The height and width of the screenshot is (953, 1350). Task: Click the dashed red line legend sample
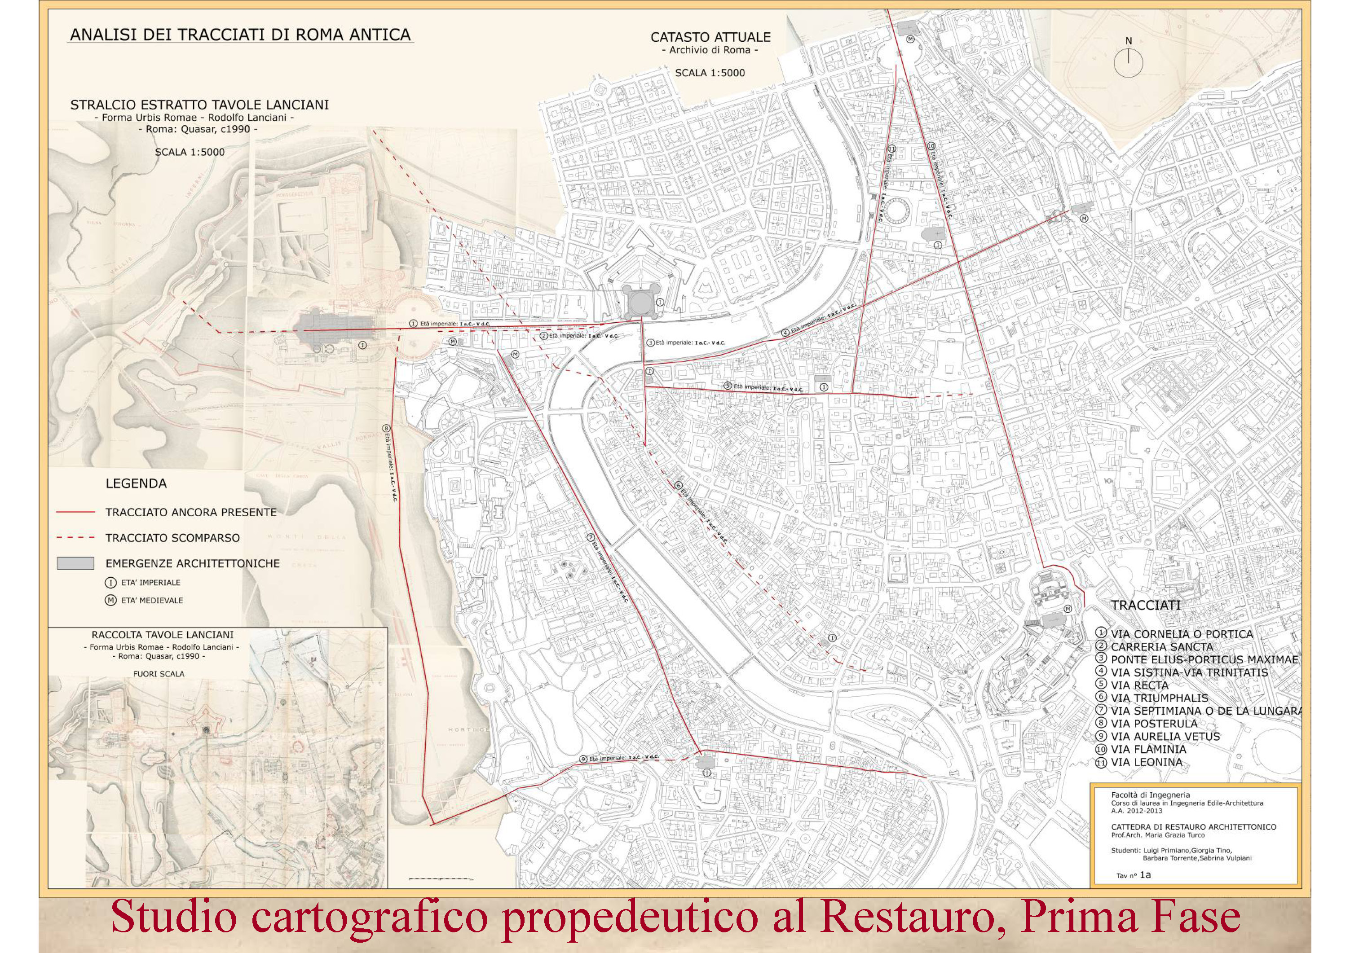pyautogui.click(x=75, y=538)
